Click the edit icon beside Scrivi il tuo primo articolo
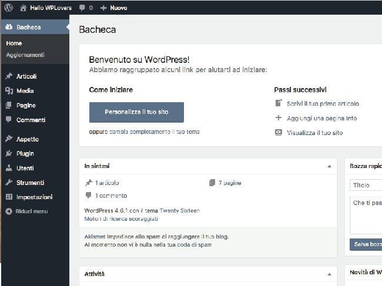The image size is (382, 286). [x=279, y=103]
